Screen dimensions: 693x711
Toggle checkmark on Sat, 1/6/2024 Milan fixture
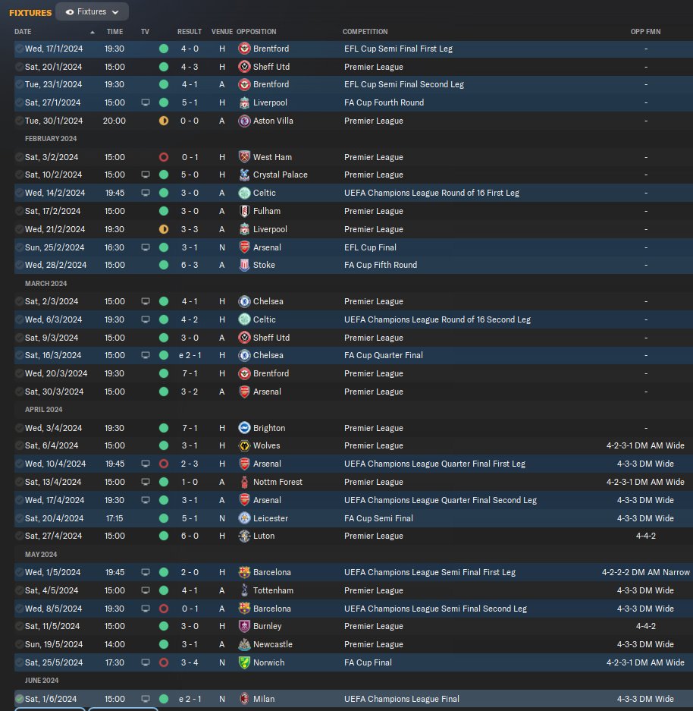coord(20,698)
